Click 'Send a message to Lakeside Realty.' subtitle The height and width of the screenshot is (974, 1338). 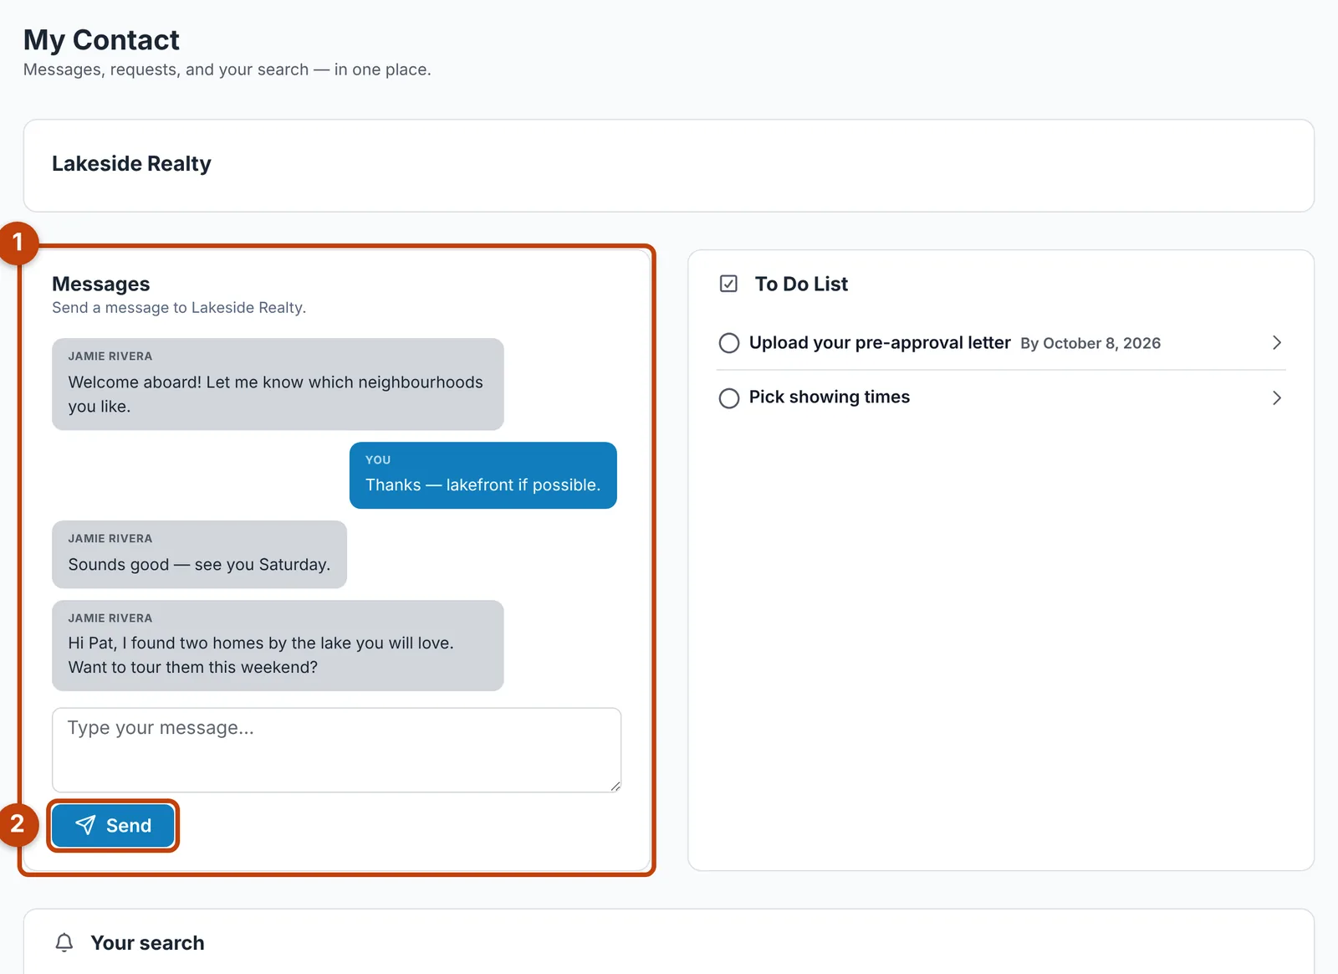pyautogui.click(x=179, y=308)
